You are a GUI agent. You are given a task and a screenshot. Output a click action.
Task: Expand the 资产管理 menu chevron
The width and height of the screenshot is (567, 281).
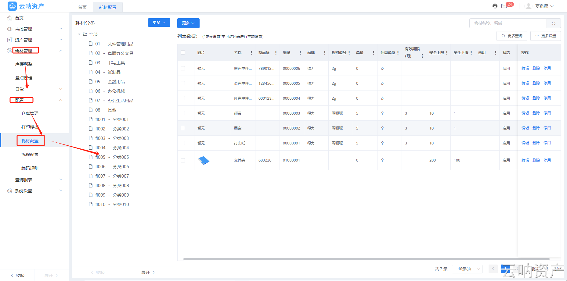(x=61, y=40)
